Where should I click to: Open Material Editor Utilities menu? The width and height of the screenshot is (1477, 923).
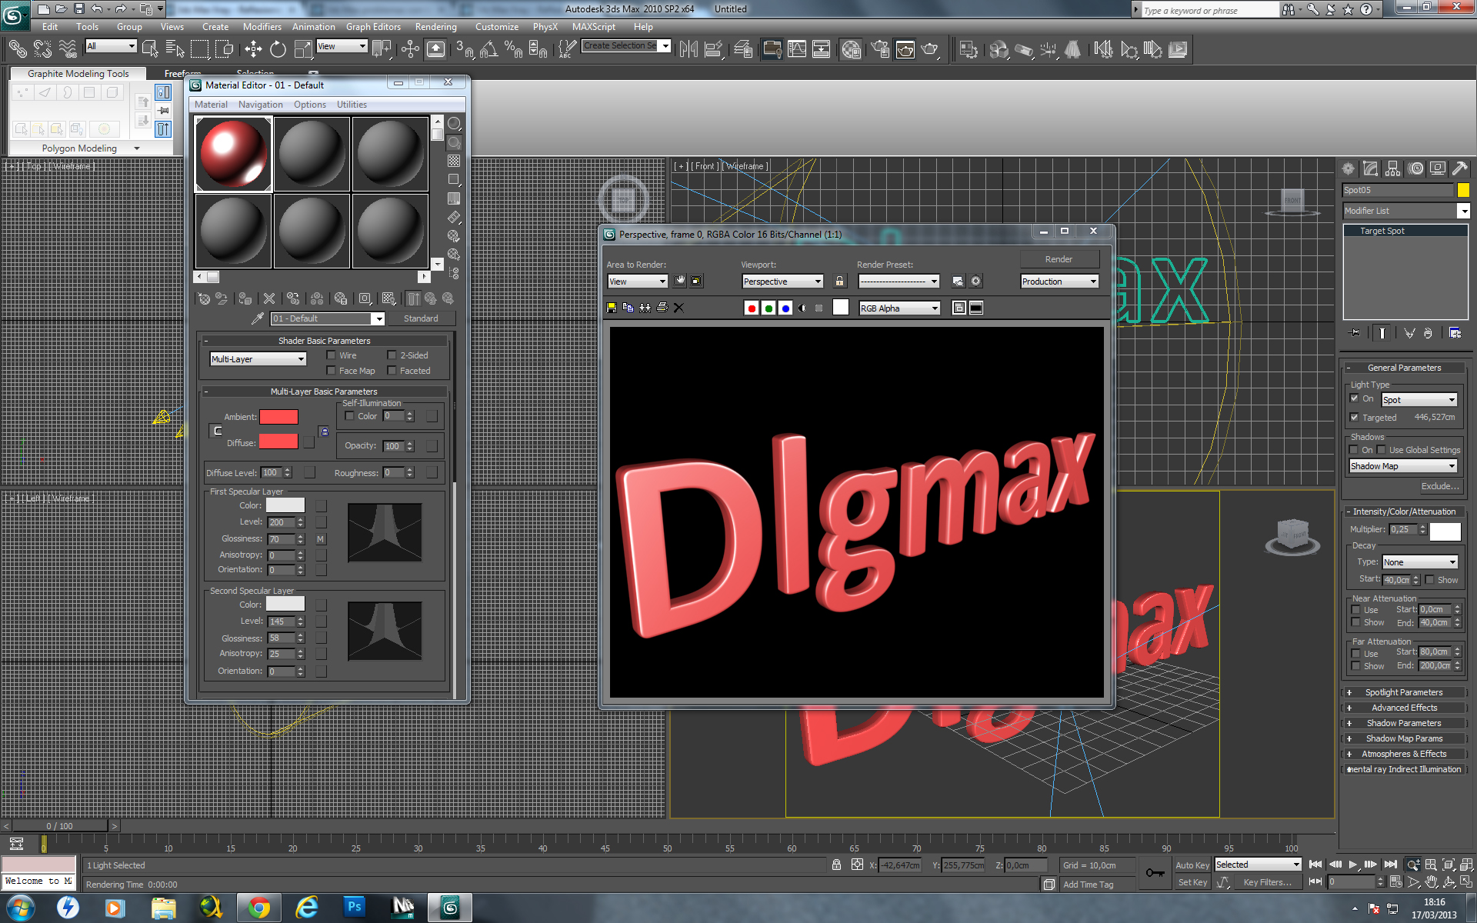[x=352, y=105]
